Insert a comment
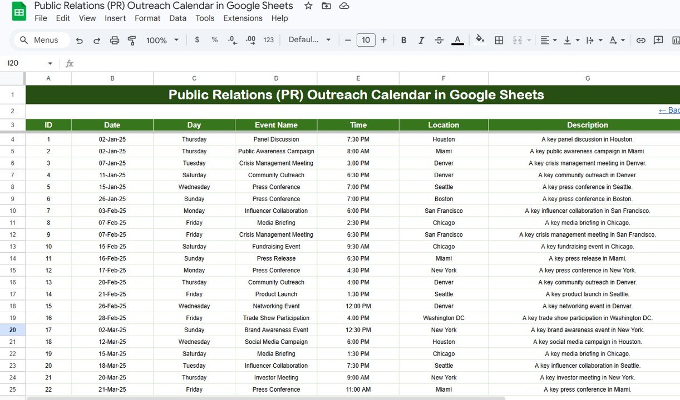The image size is (680, 400). (x=658, y=40)
